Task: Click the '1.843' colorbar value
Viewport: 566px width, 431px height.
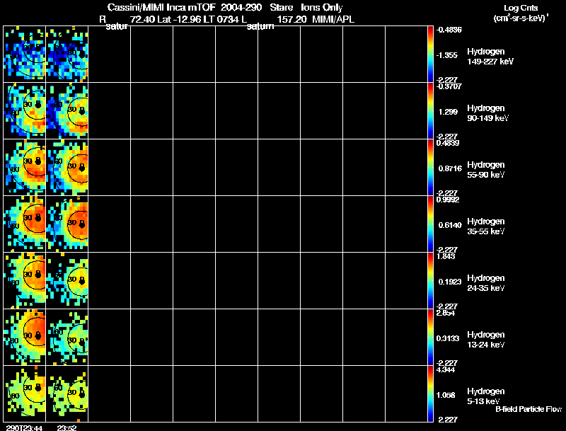Action: [446, 256]
